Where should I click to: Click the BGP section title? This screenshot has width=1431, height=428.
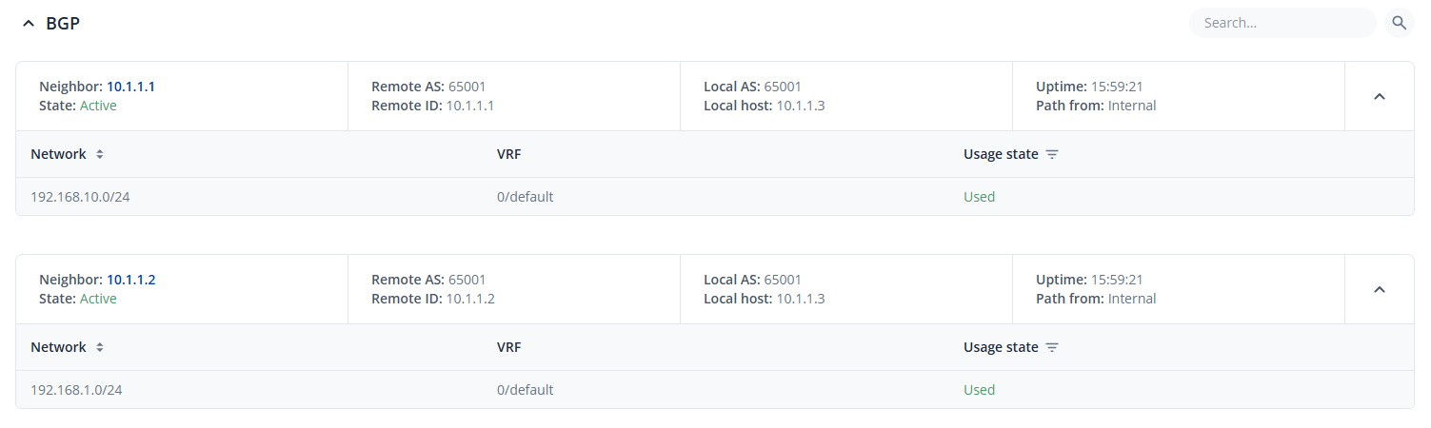(63, 24)
